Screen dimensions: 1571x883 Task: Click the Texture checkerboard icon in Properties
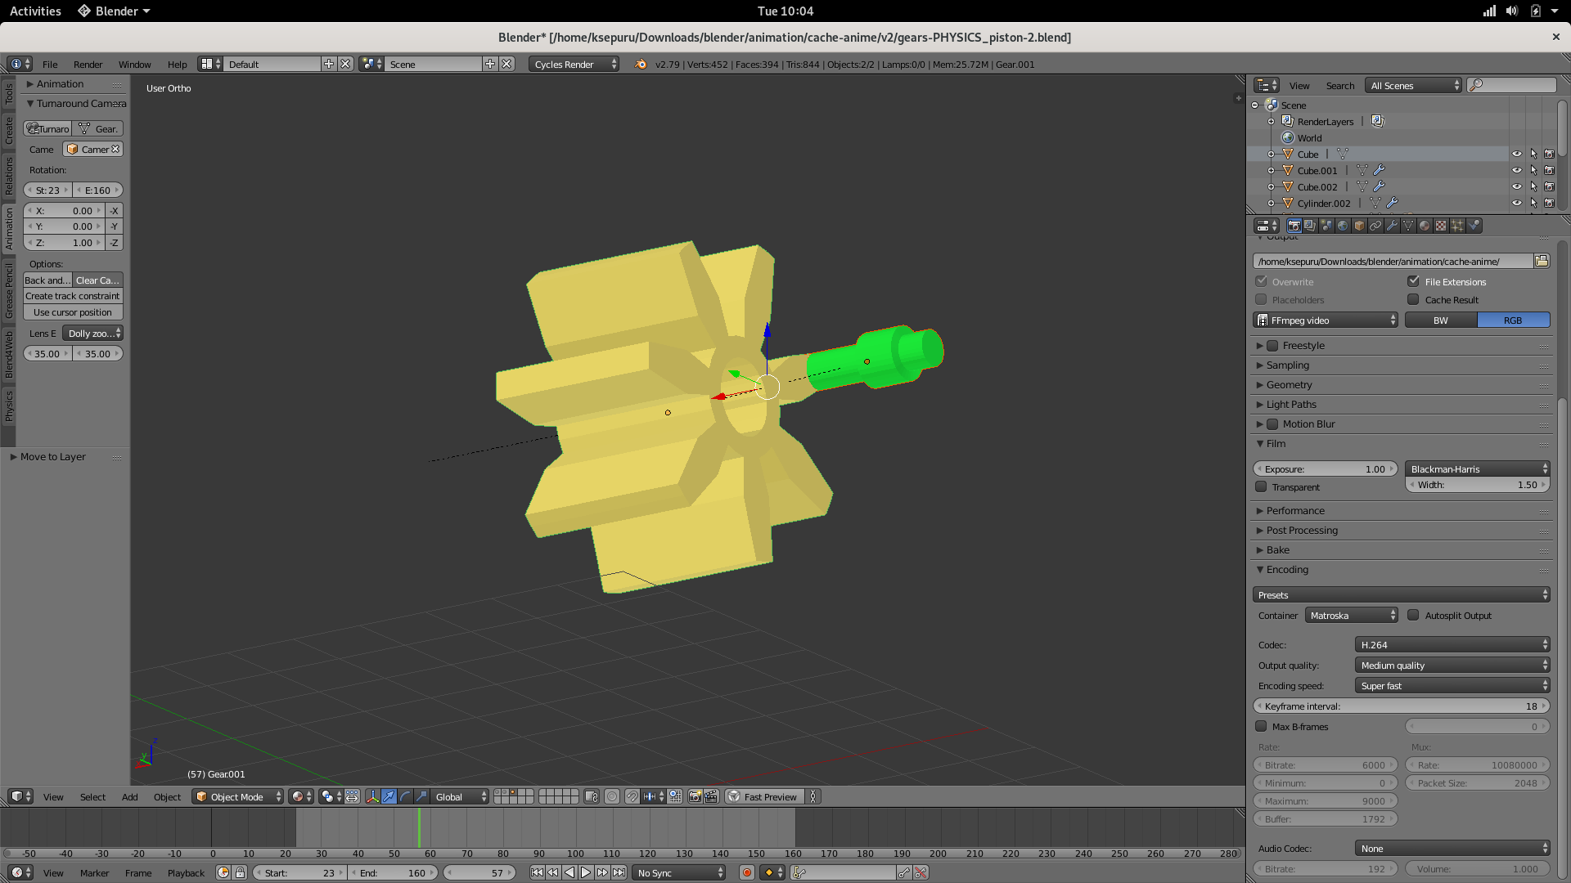[x=1440, y=226]
